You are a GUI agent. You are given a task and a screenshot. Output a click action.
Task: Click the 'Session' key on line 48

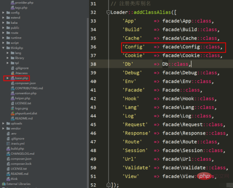pos(135,150)
